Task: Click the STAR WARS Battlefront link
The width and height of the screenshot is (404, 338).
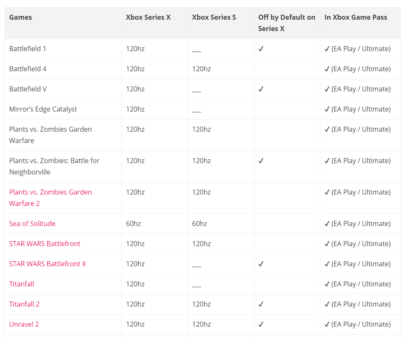Action: [44, 244]
